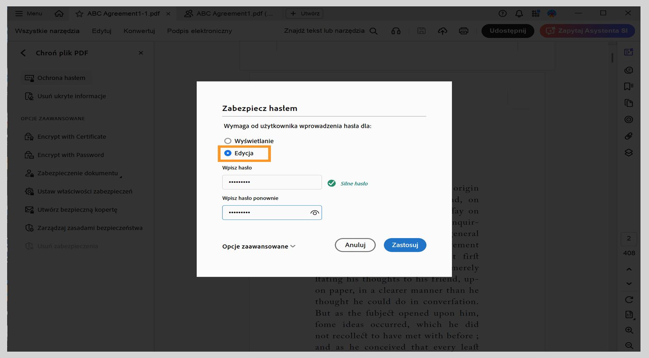Select Ochrona hasłem in the side panel
The image size is (649, 358).
(x=56, y=78)
